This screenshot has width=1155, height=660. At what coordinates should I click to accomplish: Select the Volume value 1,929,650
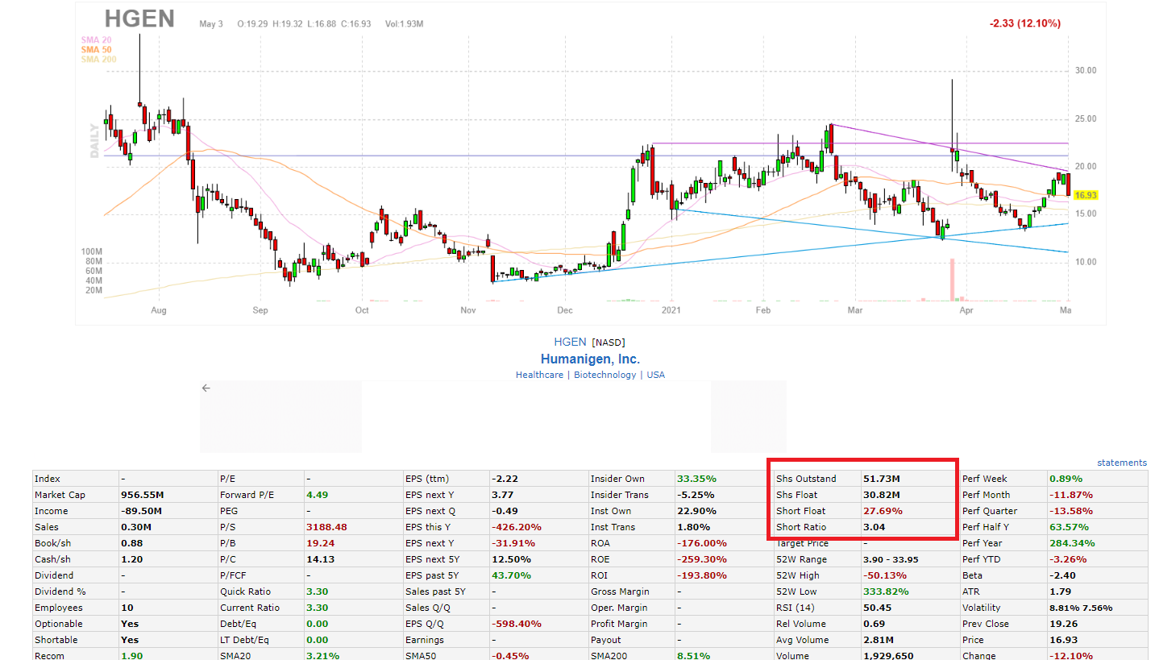pyautogui.click(x=888, y=656)
